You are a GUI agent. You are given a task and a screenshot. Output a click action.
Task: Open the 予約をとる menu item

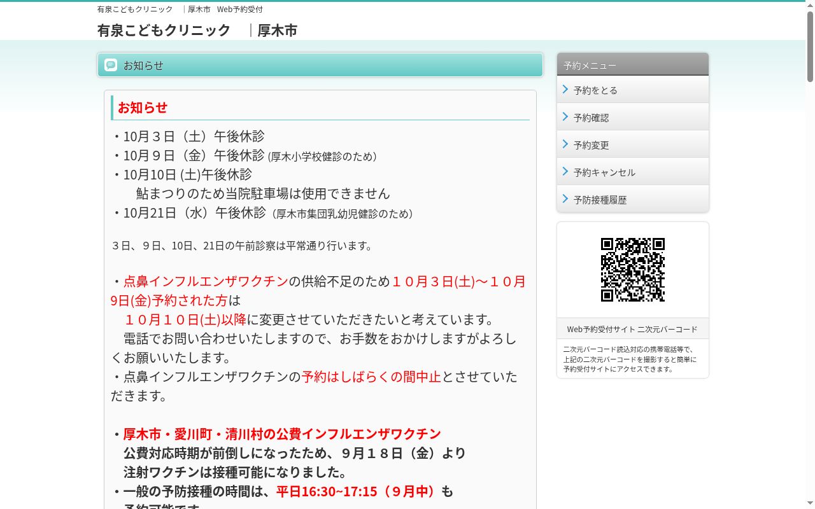(633, 90)
